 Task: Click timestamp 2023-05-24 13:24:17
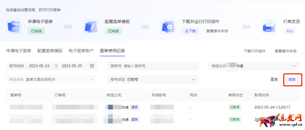pyautogui.click(x=272, y=107)
